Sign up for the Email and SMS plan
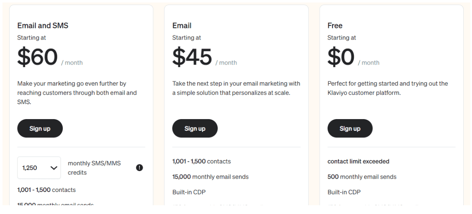This screenshot has height=214, width=472. [x=40, y=129]
